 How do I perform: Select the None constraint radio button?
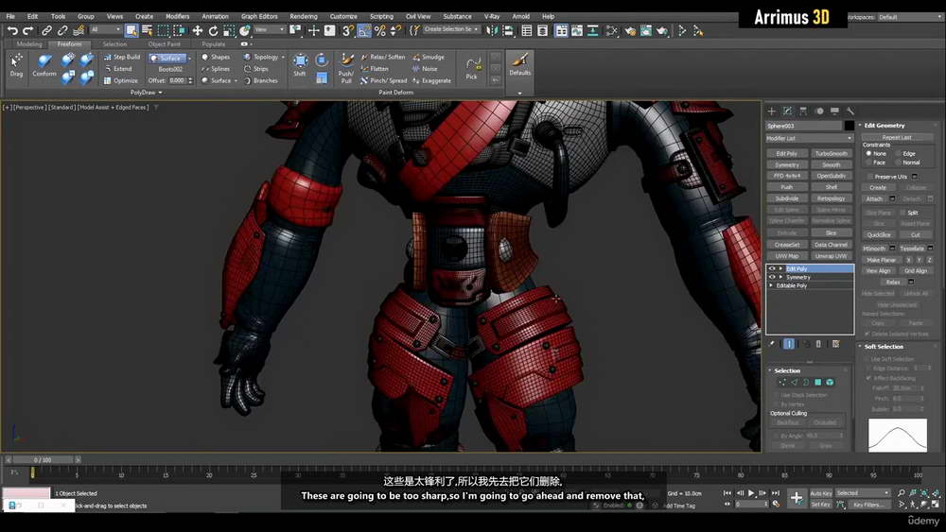[868, 154]
